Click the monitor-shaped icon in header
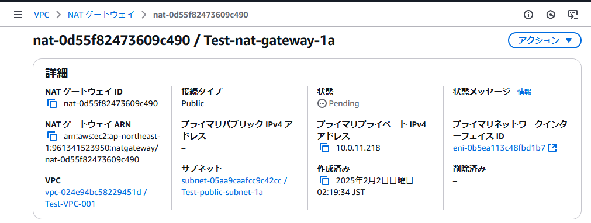This screenshot has height=223, width=591. click(572, 15)
